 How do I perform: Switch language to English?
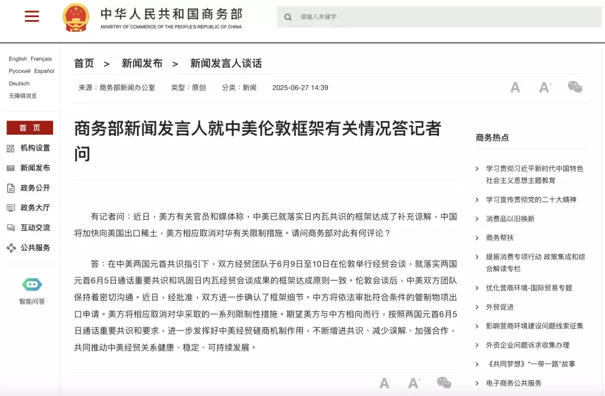point(18,59)
